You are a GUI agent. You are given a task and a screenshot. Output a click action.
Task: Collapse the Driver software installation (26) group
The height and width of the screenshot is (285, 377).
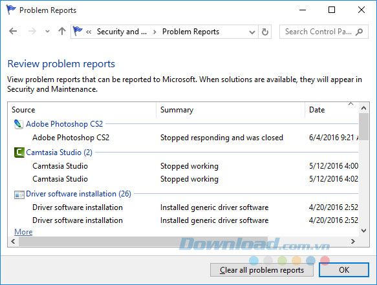pyautogui.click(x=78, y=194)
